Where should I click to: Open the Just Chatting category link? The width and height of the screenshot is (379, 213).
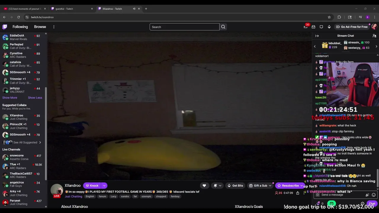[73, 196]
